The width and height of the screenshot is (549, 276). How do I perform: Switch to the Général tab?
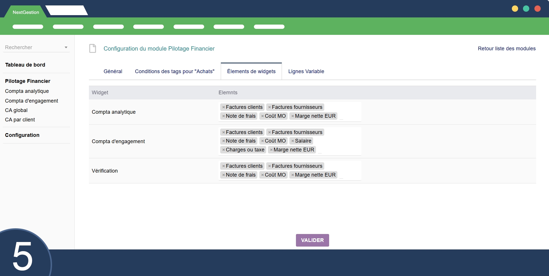click(x=113, y=71)
